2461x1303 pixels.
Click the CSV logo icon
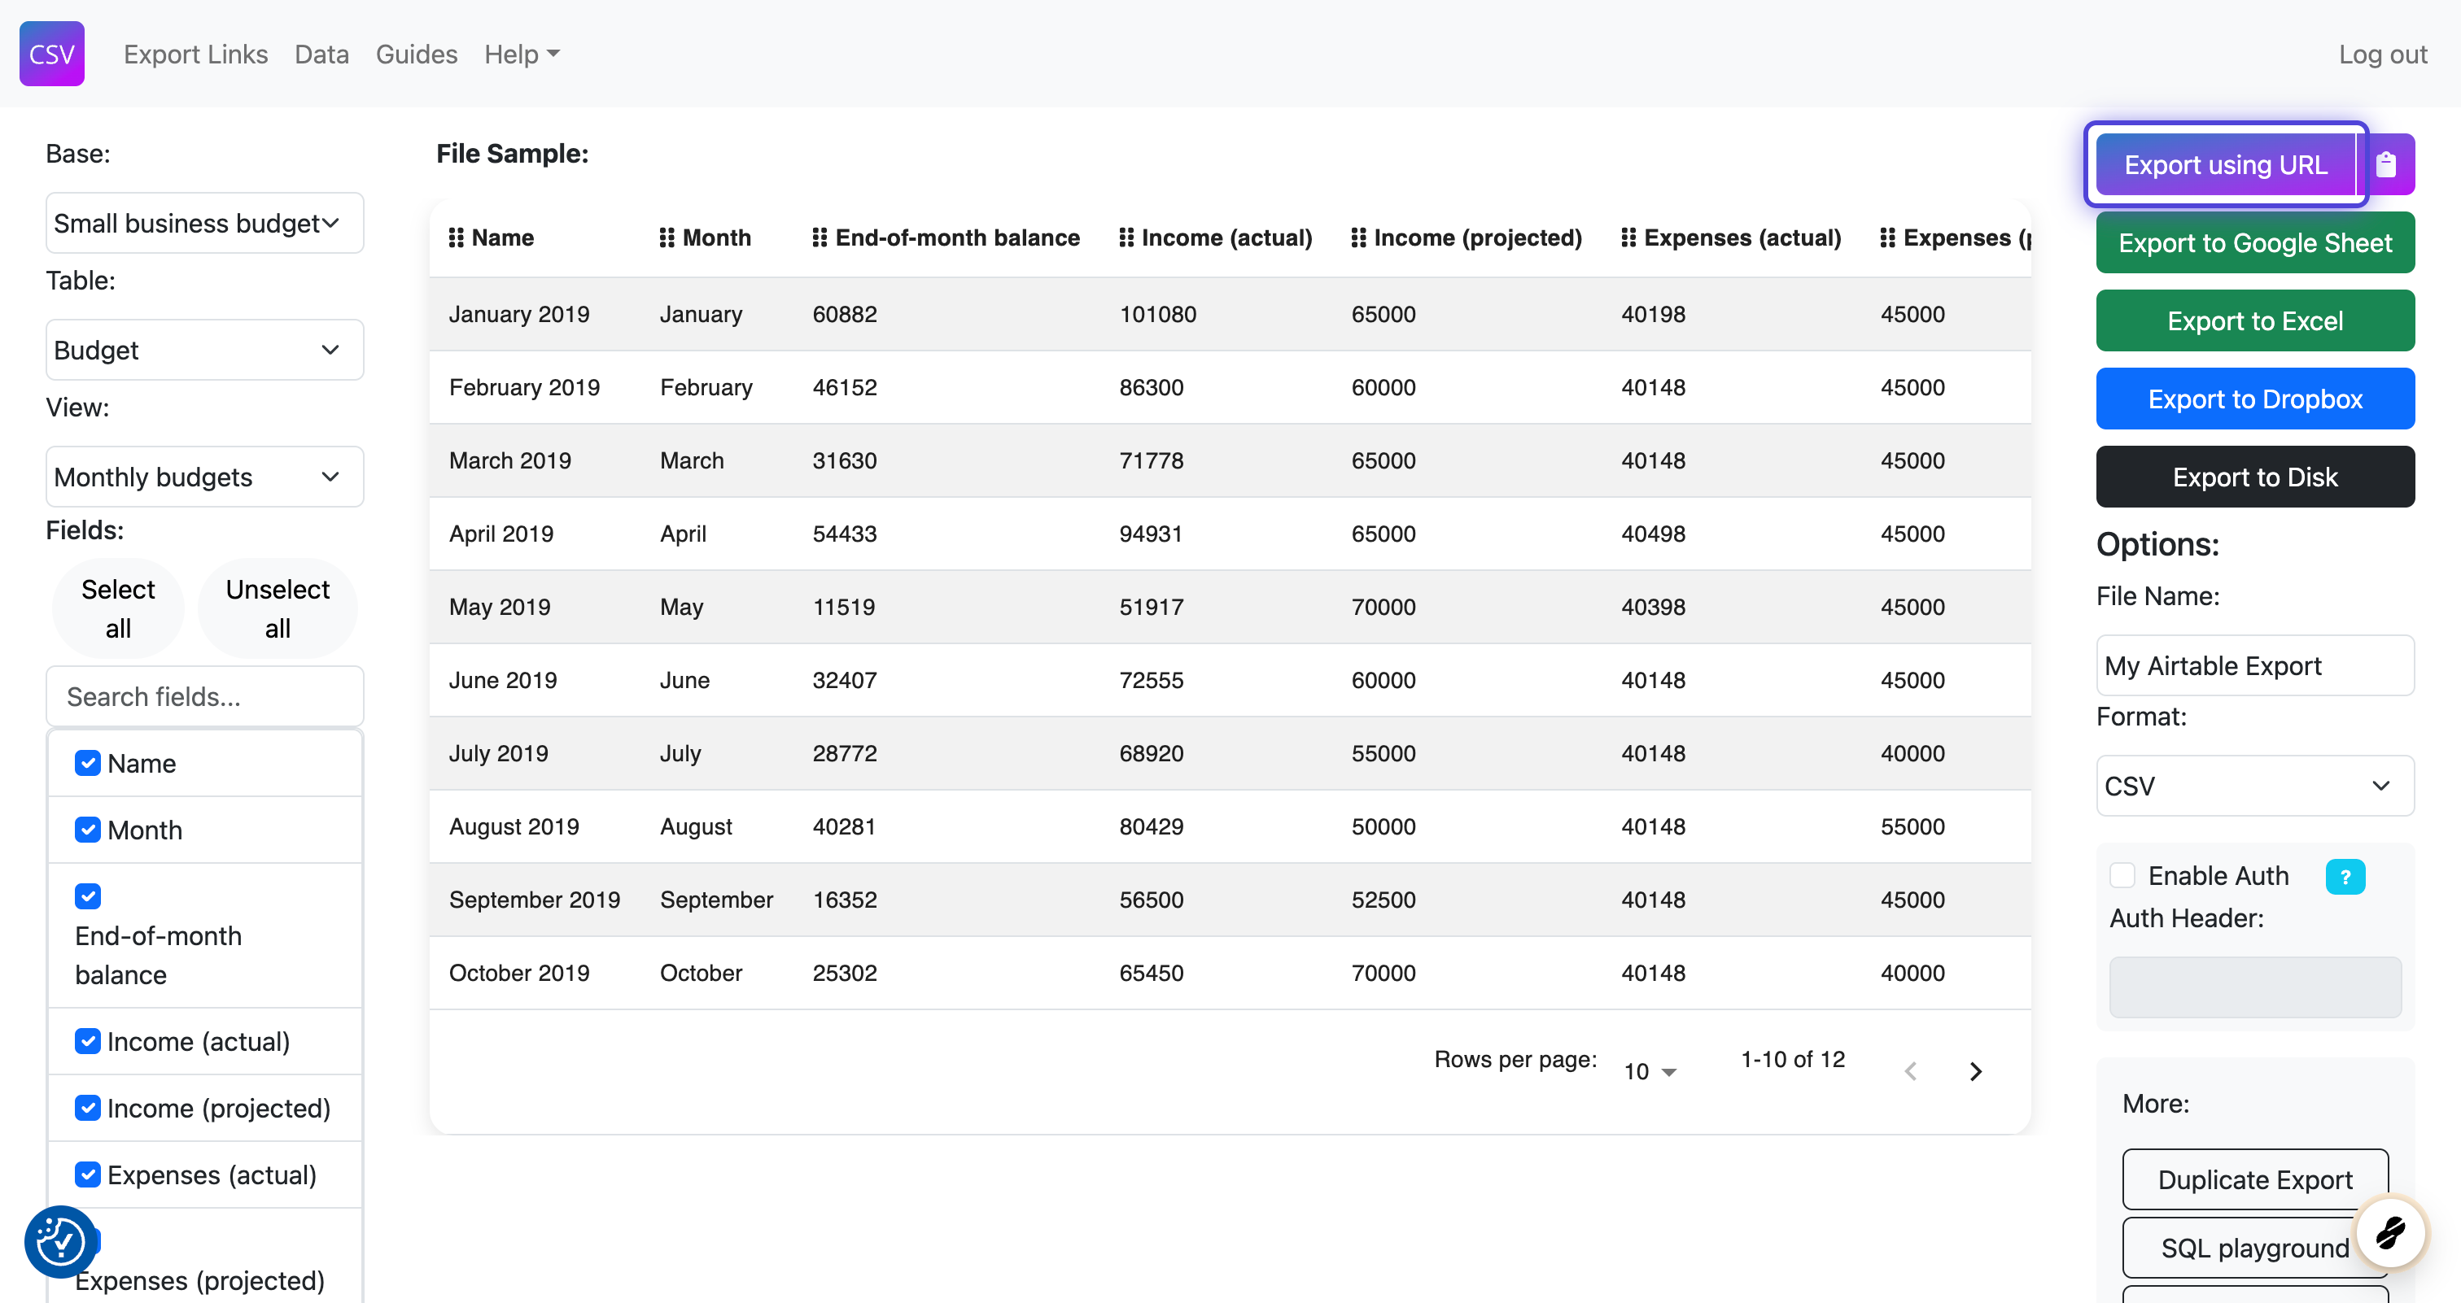click(51, 54)
